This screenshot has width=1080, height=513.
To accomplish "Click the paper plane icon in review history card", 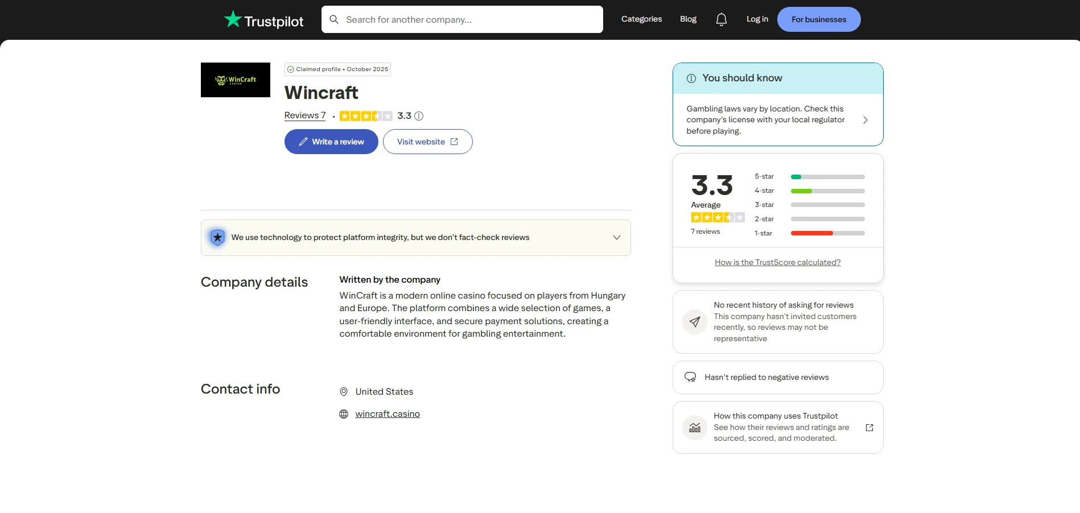I will click(x=694, y=322).
